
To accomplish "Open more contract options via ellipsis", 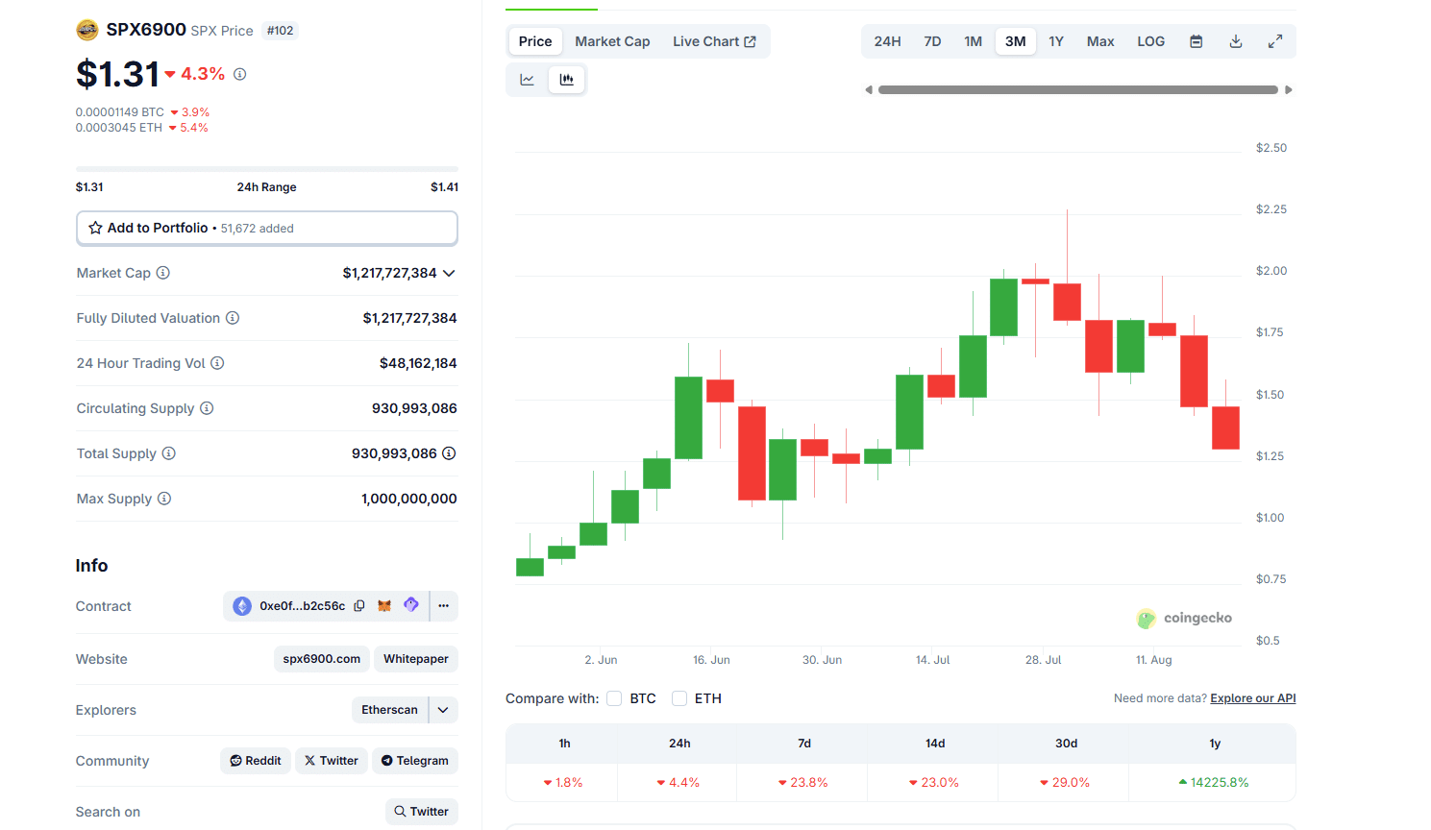I will point(443,605).
